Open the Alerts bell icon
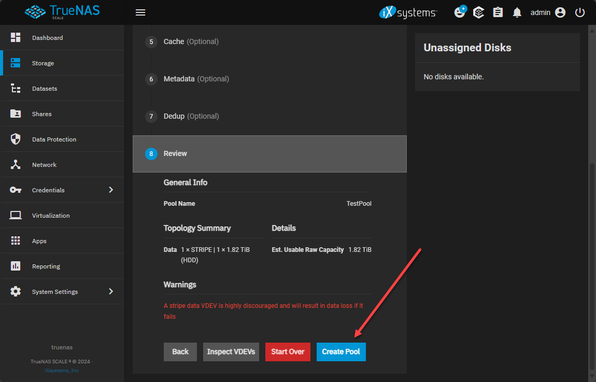 [x=517, y=12]
